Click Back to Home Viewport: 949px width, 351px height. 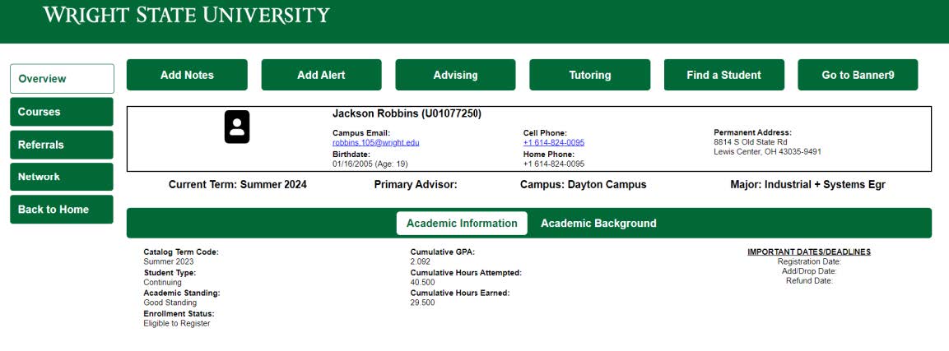tap(62, 210)
